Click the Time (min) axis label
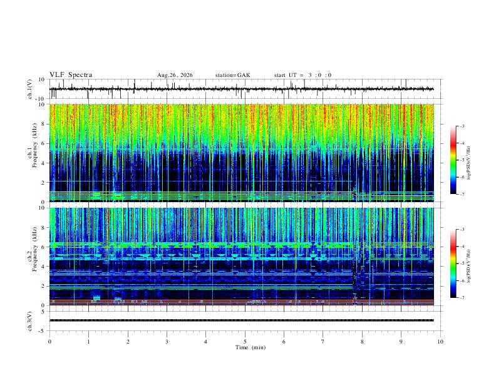The image size is (496, 383). coord(251,347)
